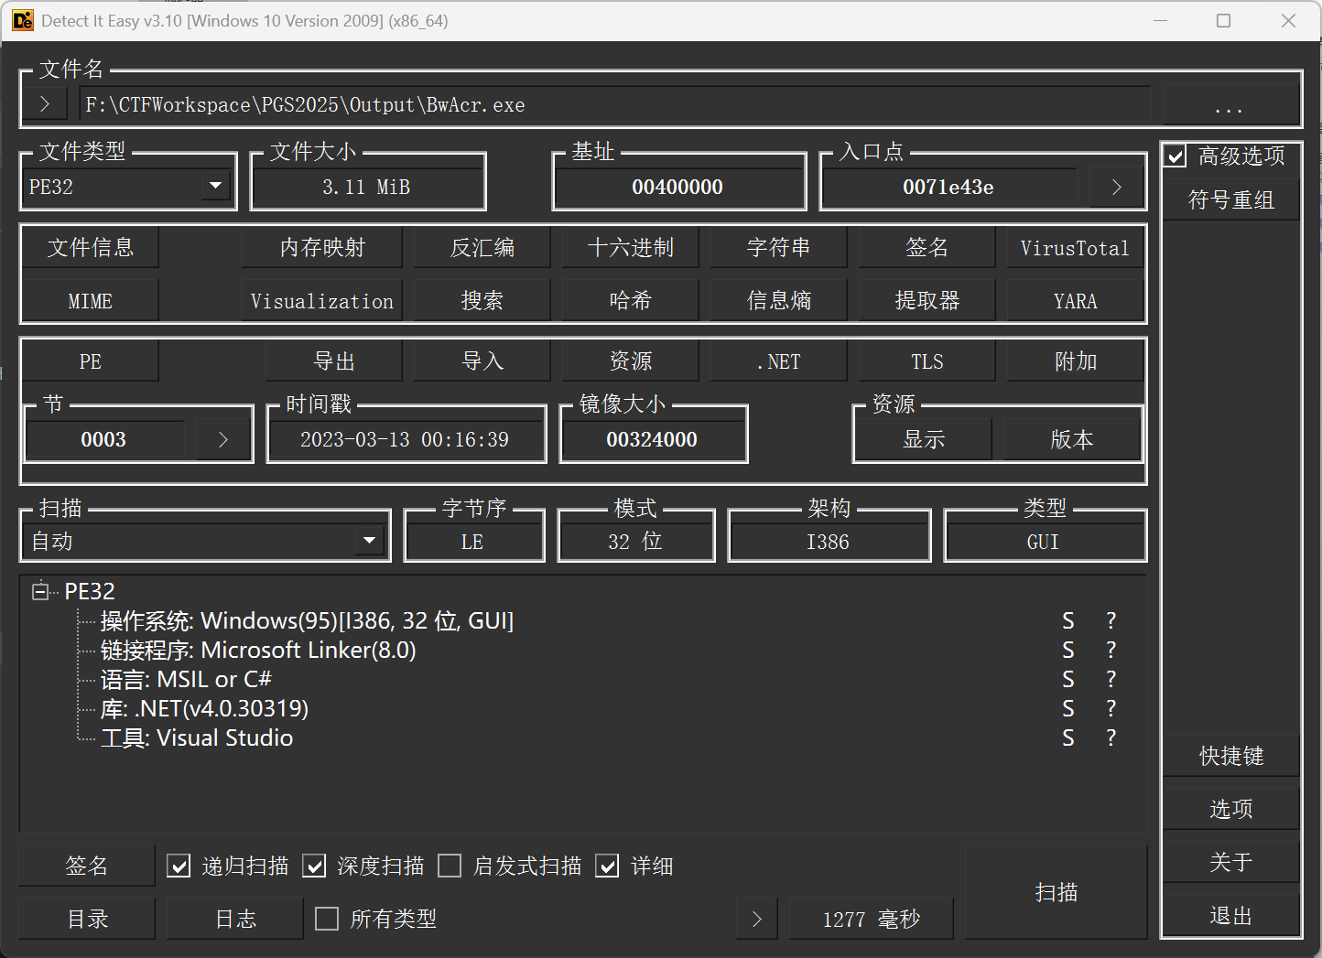Open the 选项 options button
Viewport: 1322px width, 958px height.
pos(1230,809)
